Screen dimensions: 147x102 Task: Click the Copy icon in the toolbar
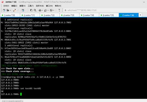(x=31, y=10)
